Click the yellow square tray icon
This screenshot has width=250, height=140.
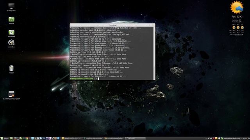click(x=216, y=138)
